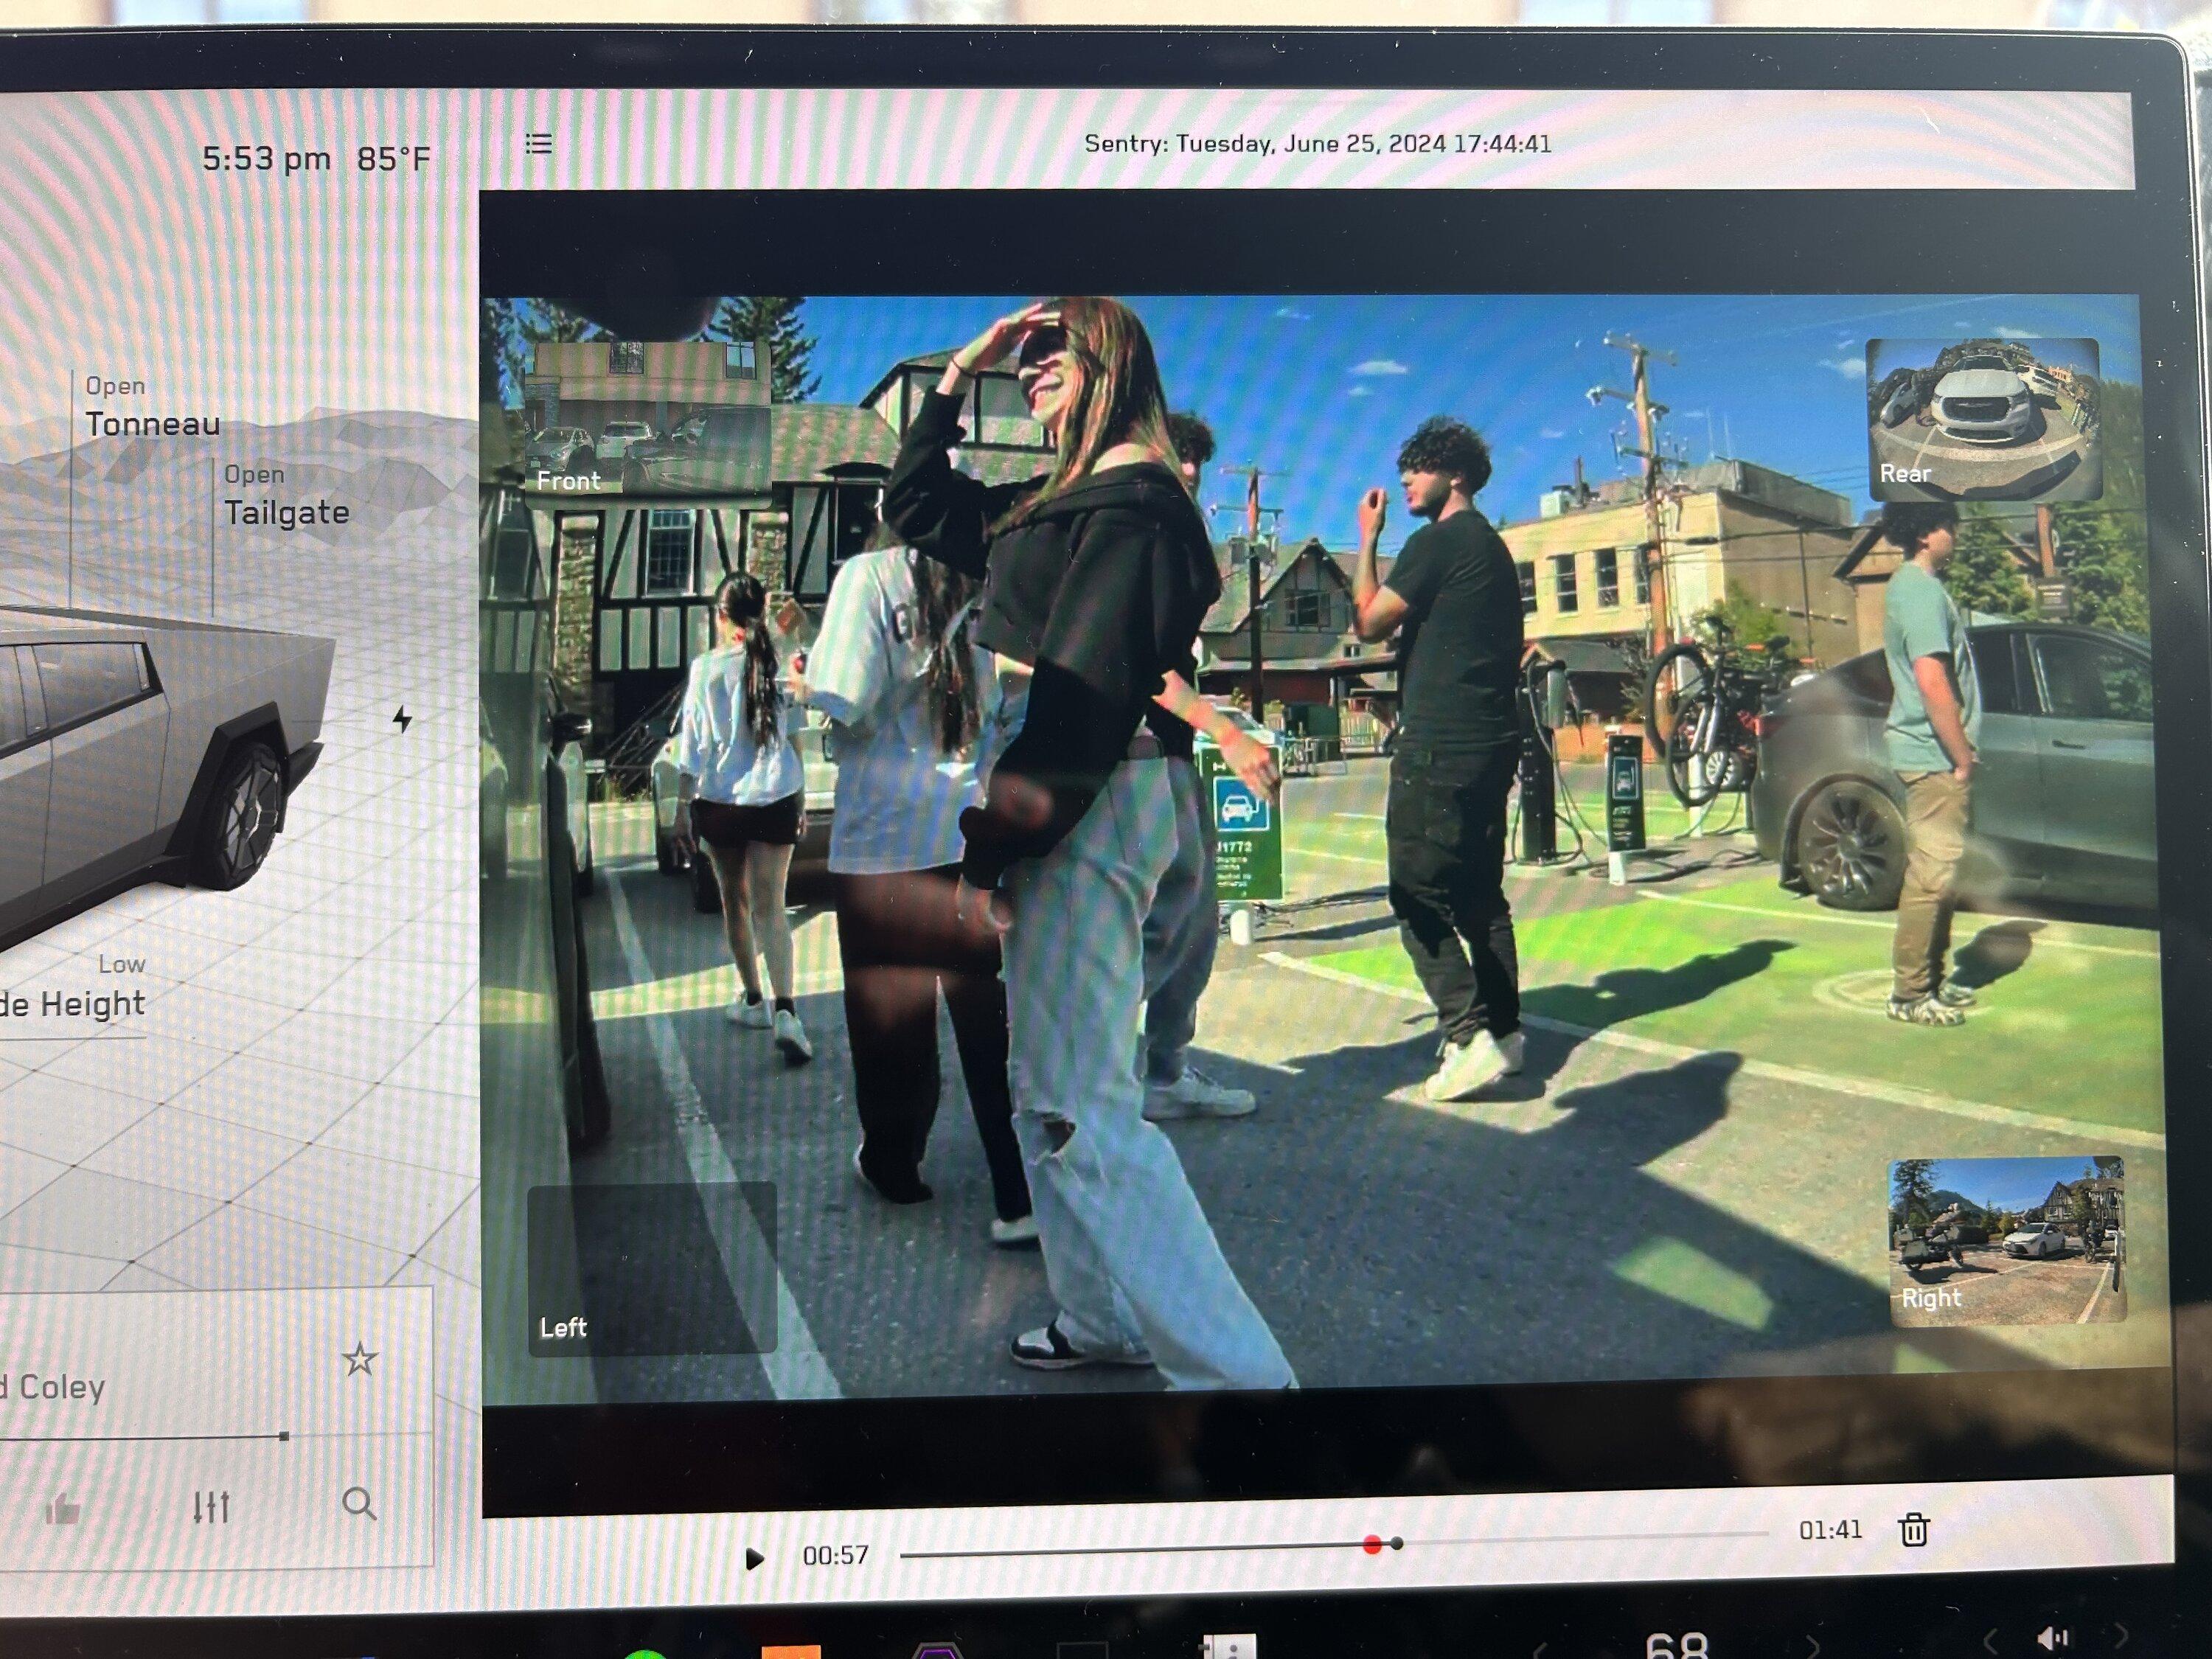This screenshot has width=2212, height=1659.
Task: Tap the charging bolt icon beside the truck
Action: [402, 718]
